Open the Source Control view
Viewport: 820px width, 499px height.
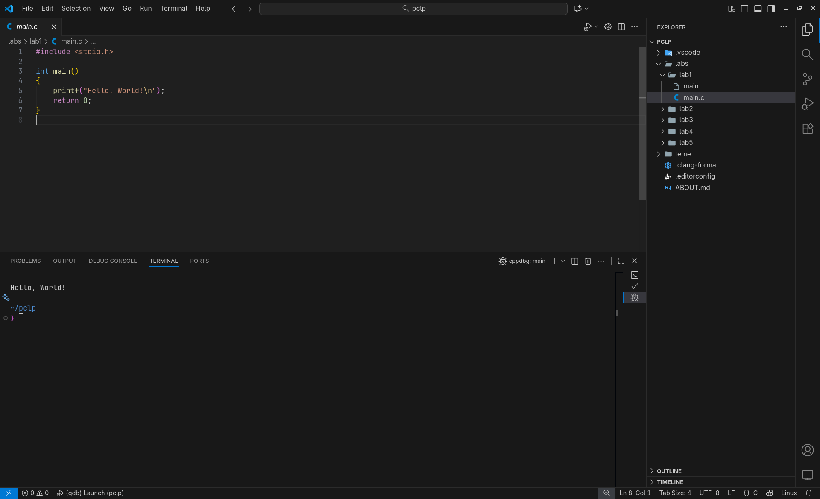click(x=807, y=79)
